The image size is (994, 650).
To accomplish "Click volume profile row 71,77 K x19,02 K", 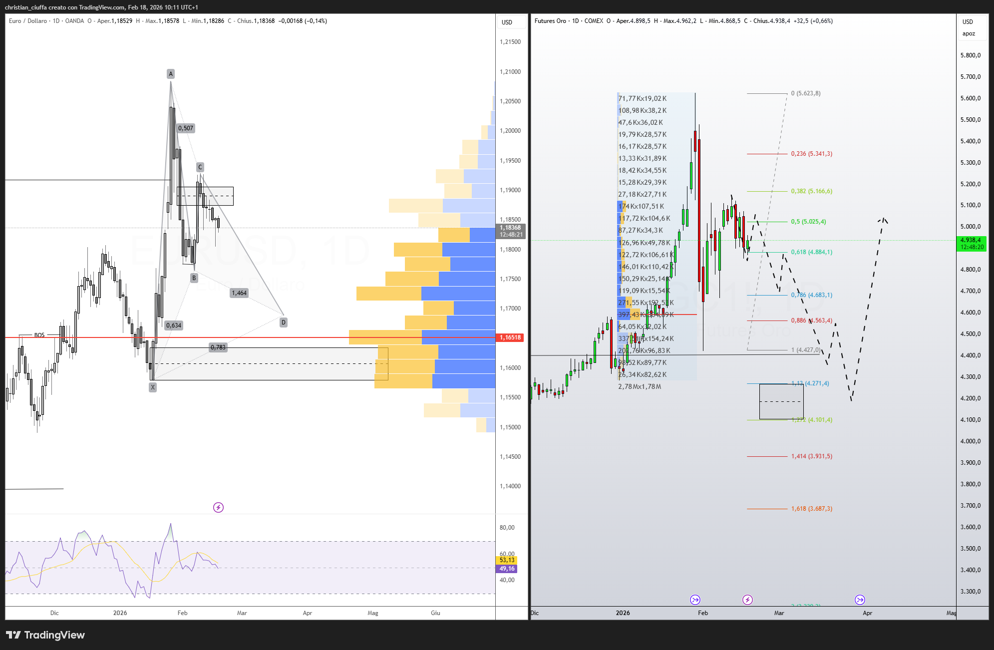I will 643,99.
